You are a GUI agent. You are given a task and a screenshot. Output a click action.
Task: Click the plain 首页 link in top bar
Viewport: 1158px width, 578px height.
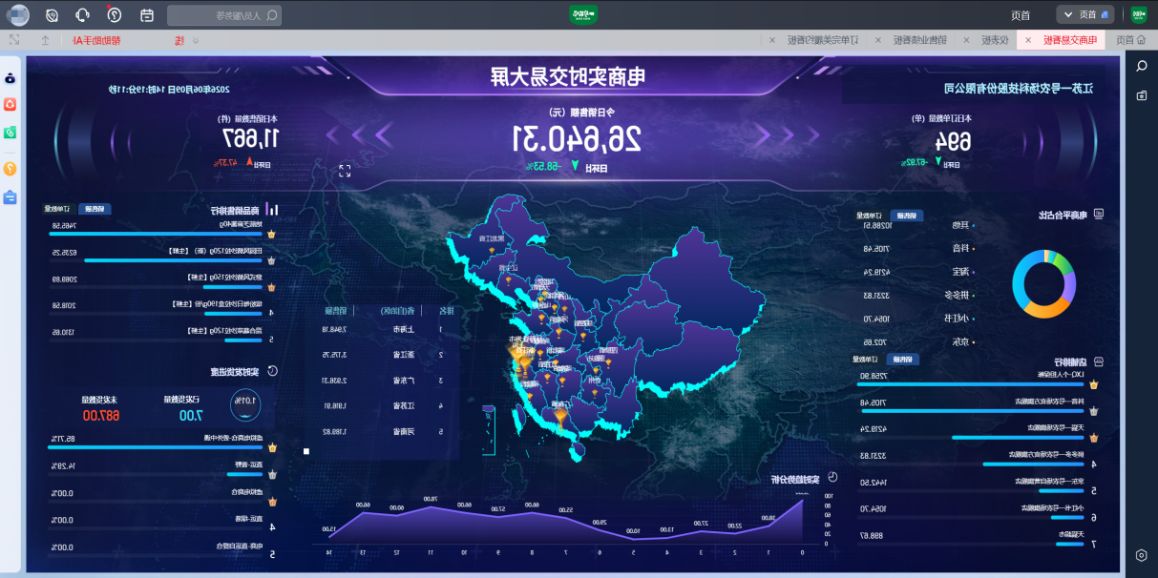tap(1021, 14)
